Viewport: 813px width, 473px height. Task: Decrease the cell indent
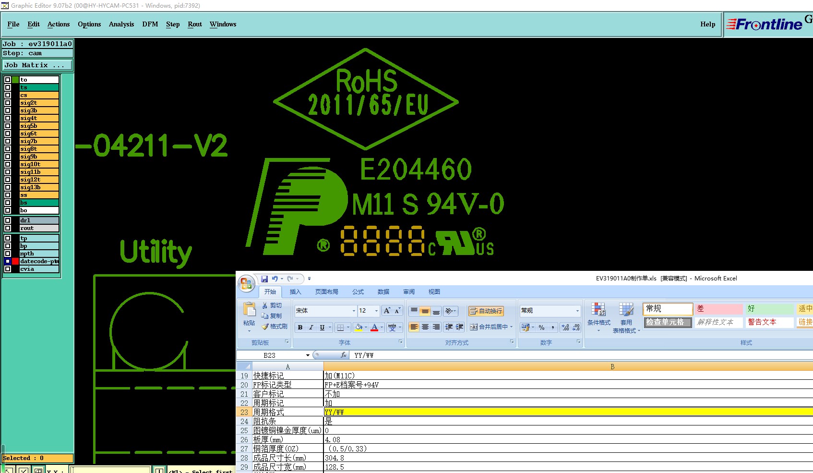[449, 327]
